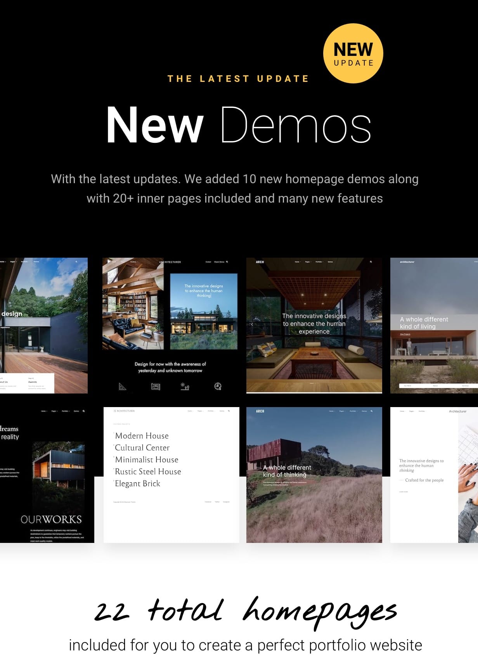Open Contact in the library demo header
Image resolution: width=478 pixels, height=657 pixels.
(x=208, y=262)
